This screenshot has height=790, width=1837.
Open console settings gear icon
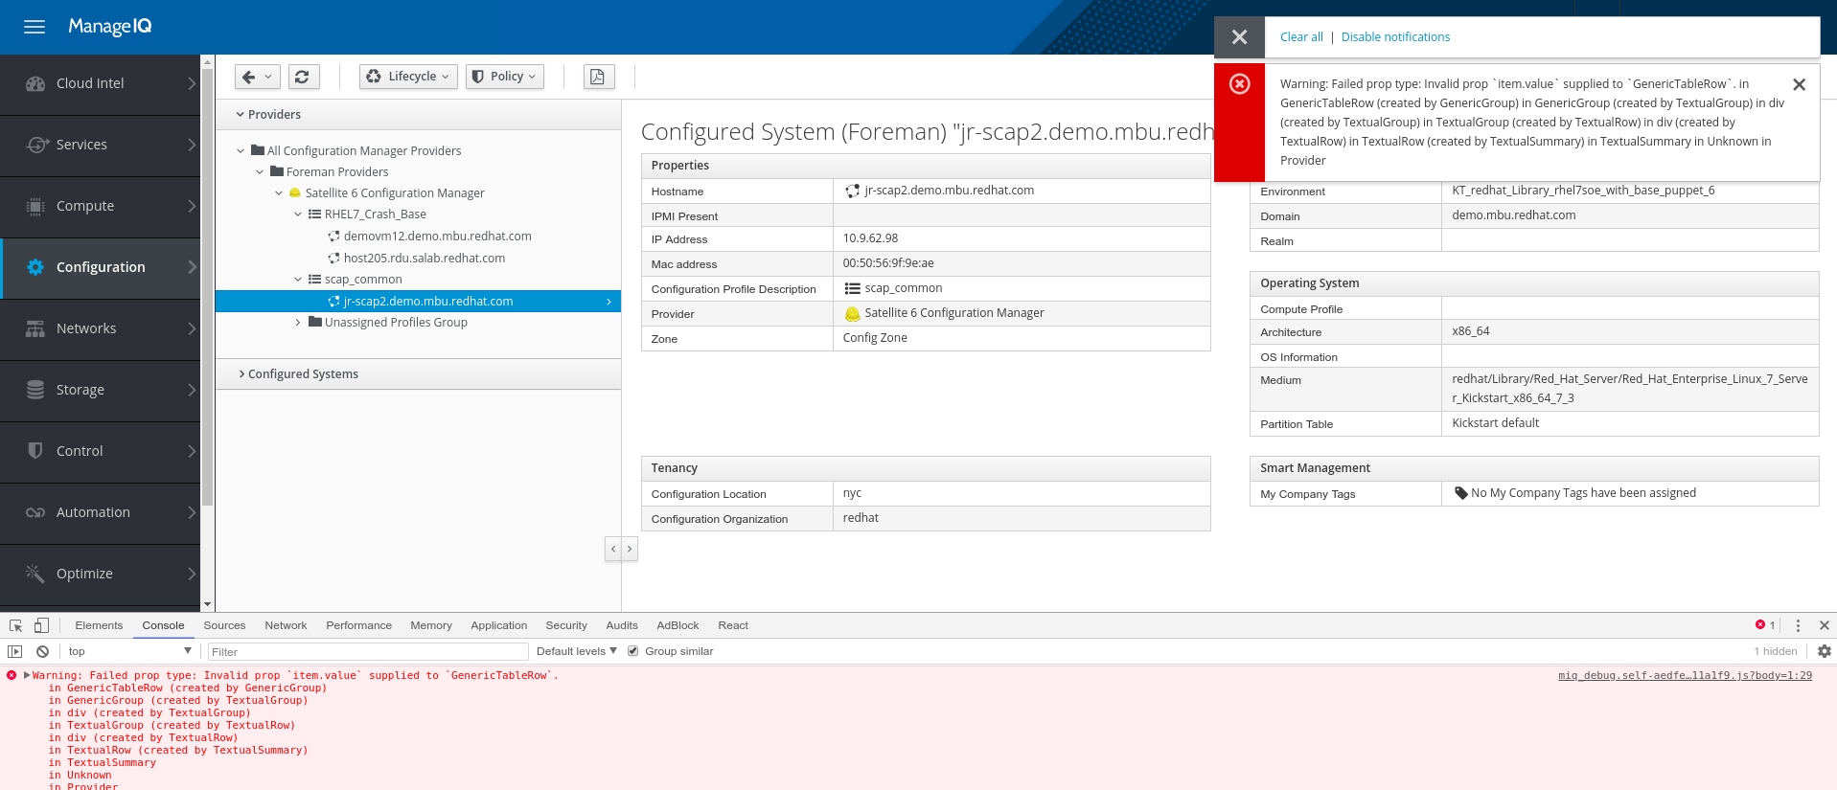(1824, 651)
